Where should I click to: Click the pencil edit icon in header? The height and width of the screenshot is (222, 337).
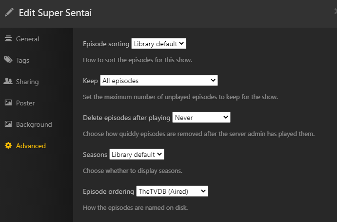coord(9,13)
